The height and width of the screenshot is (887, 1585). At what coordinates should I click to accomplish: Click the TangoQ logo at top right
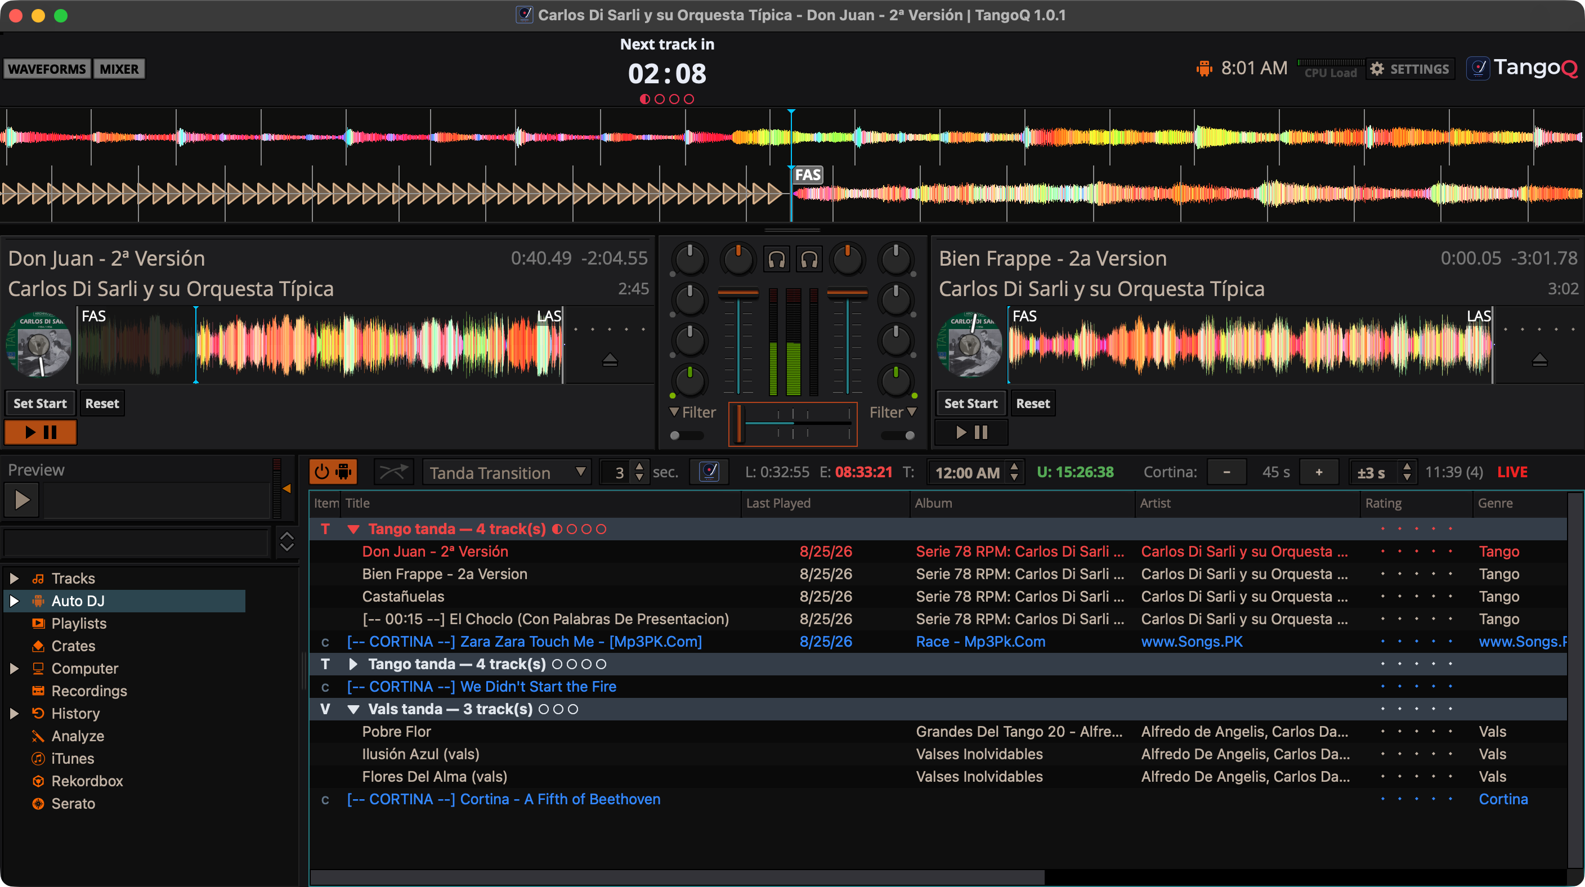pyautogui.click(x=1522, y=68)
